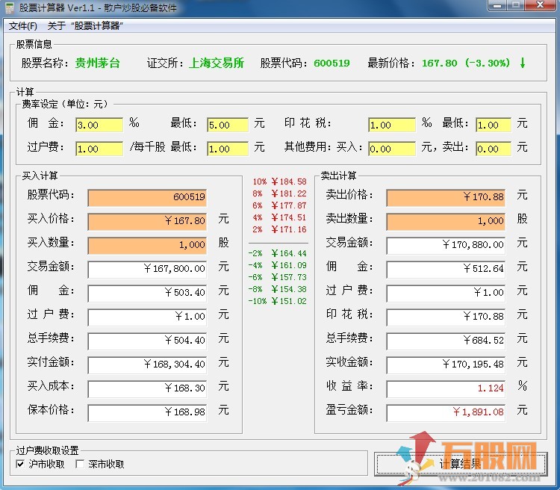Click the 佣金 最低 field 5.00
560x490 pixels.
coord(228,125)
